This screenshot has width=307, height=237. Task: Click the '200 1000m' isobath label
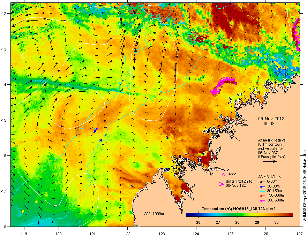pos(154,214)
